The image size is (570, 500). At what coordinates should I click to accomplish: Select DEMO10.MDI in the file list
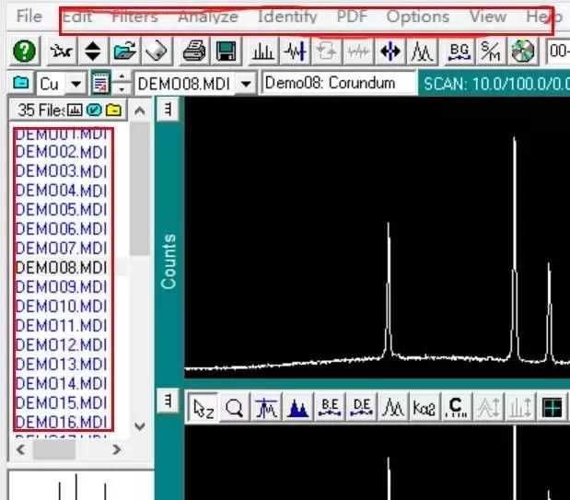61,307
